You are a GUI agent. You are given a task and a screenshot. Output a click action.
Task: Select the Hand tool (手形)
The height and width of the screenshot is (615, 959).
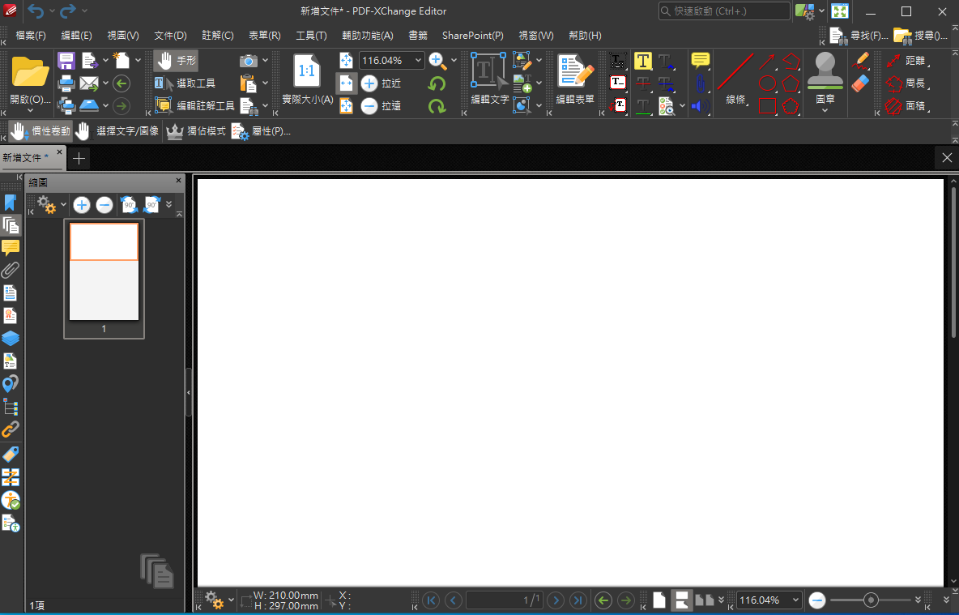175,60
